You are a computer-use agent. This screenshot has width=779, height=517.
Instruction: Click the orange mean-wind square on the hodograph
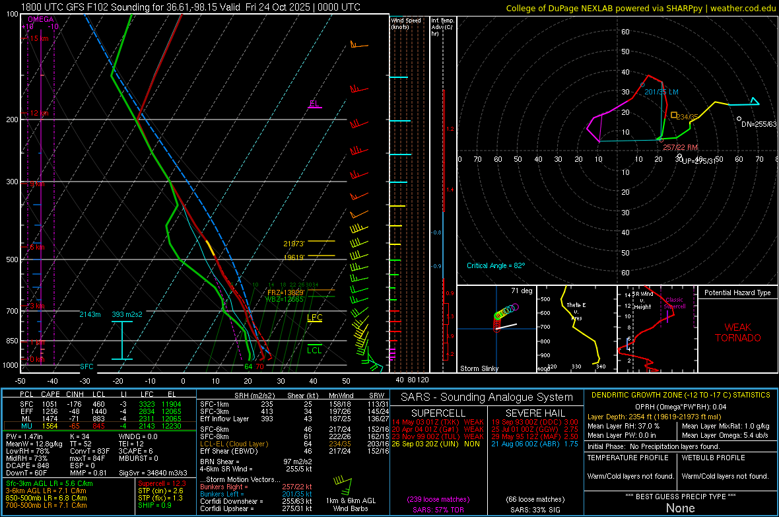point(673,115)
